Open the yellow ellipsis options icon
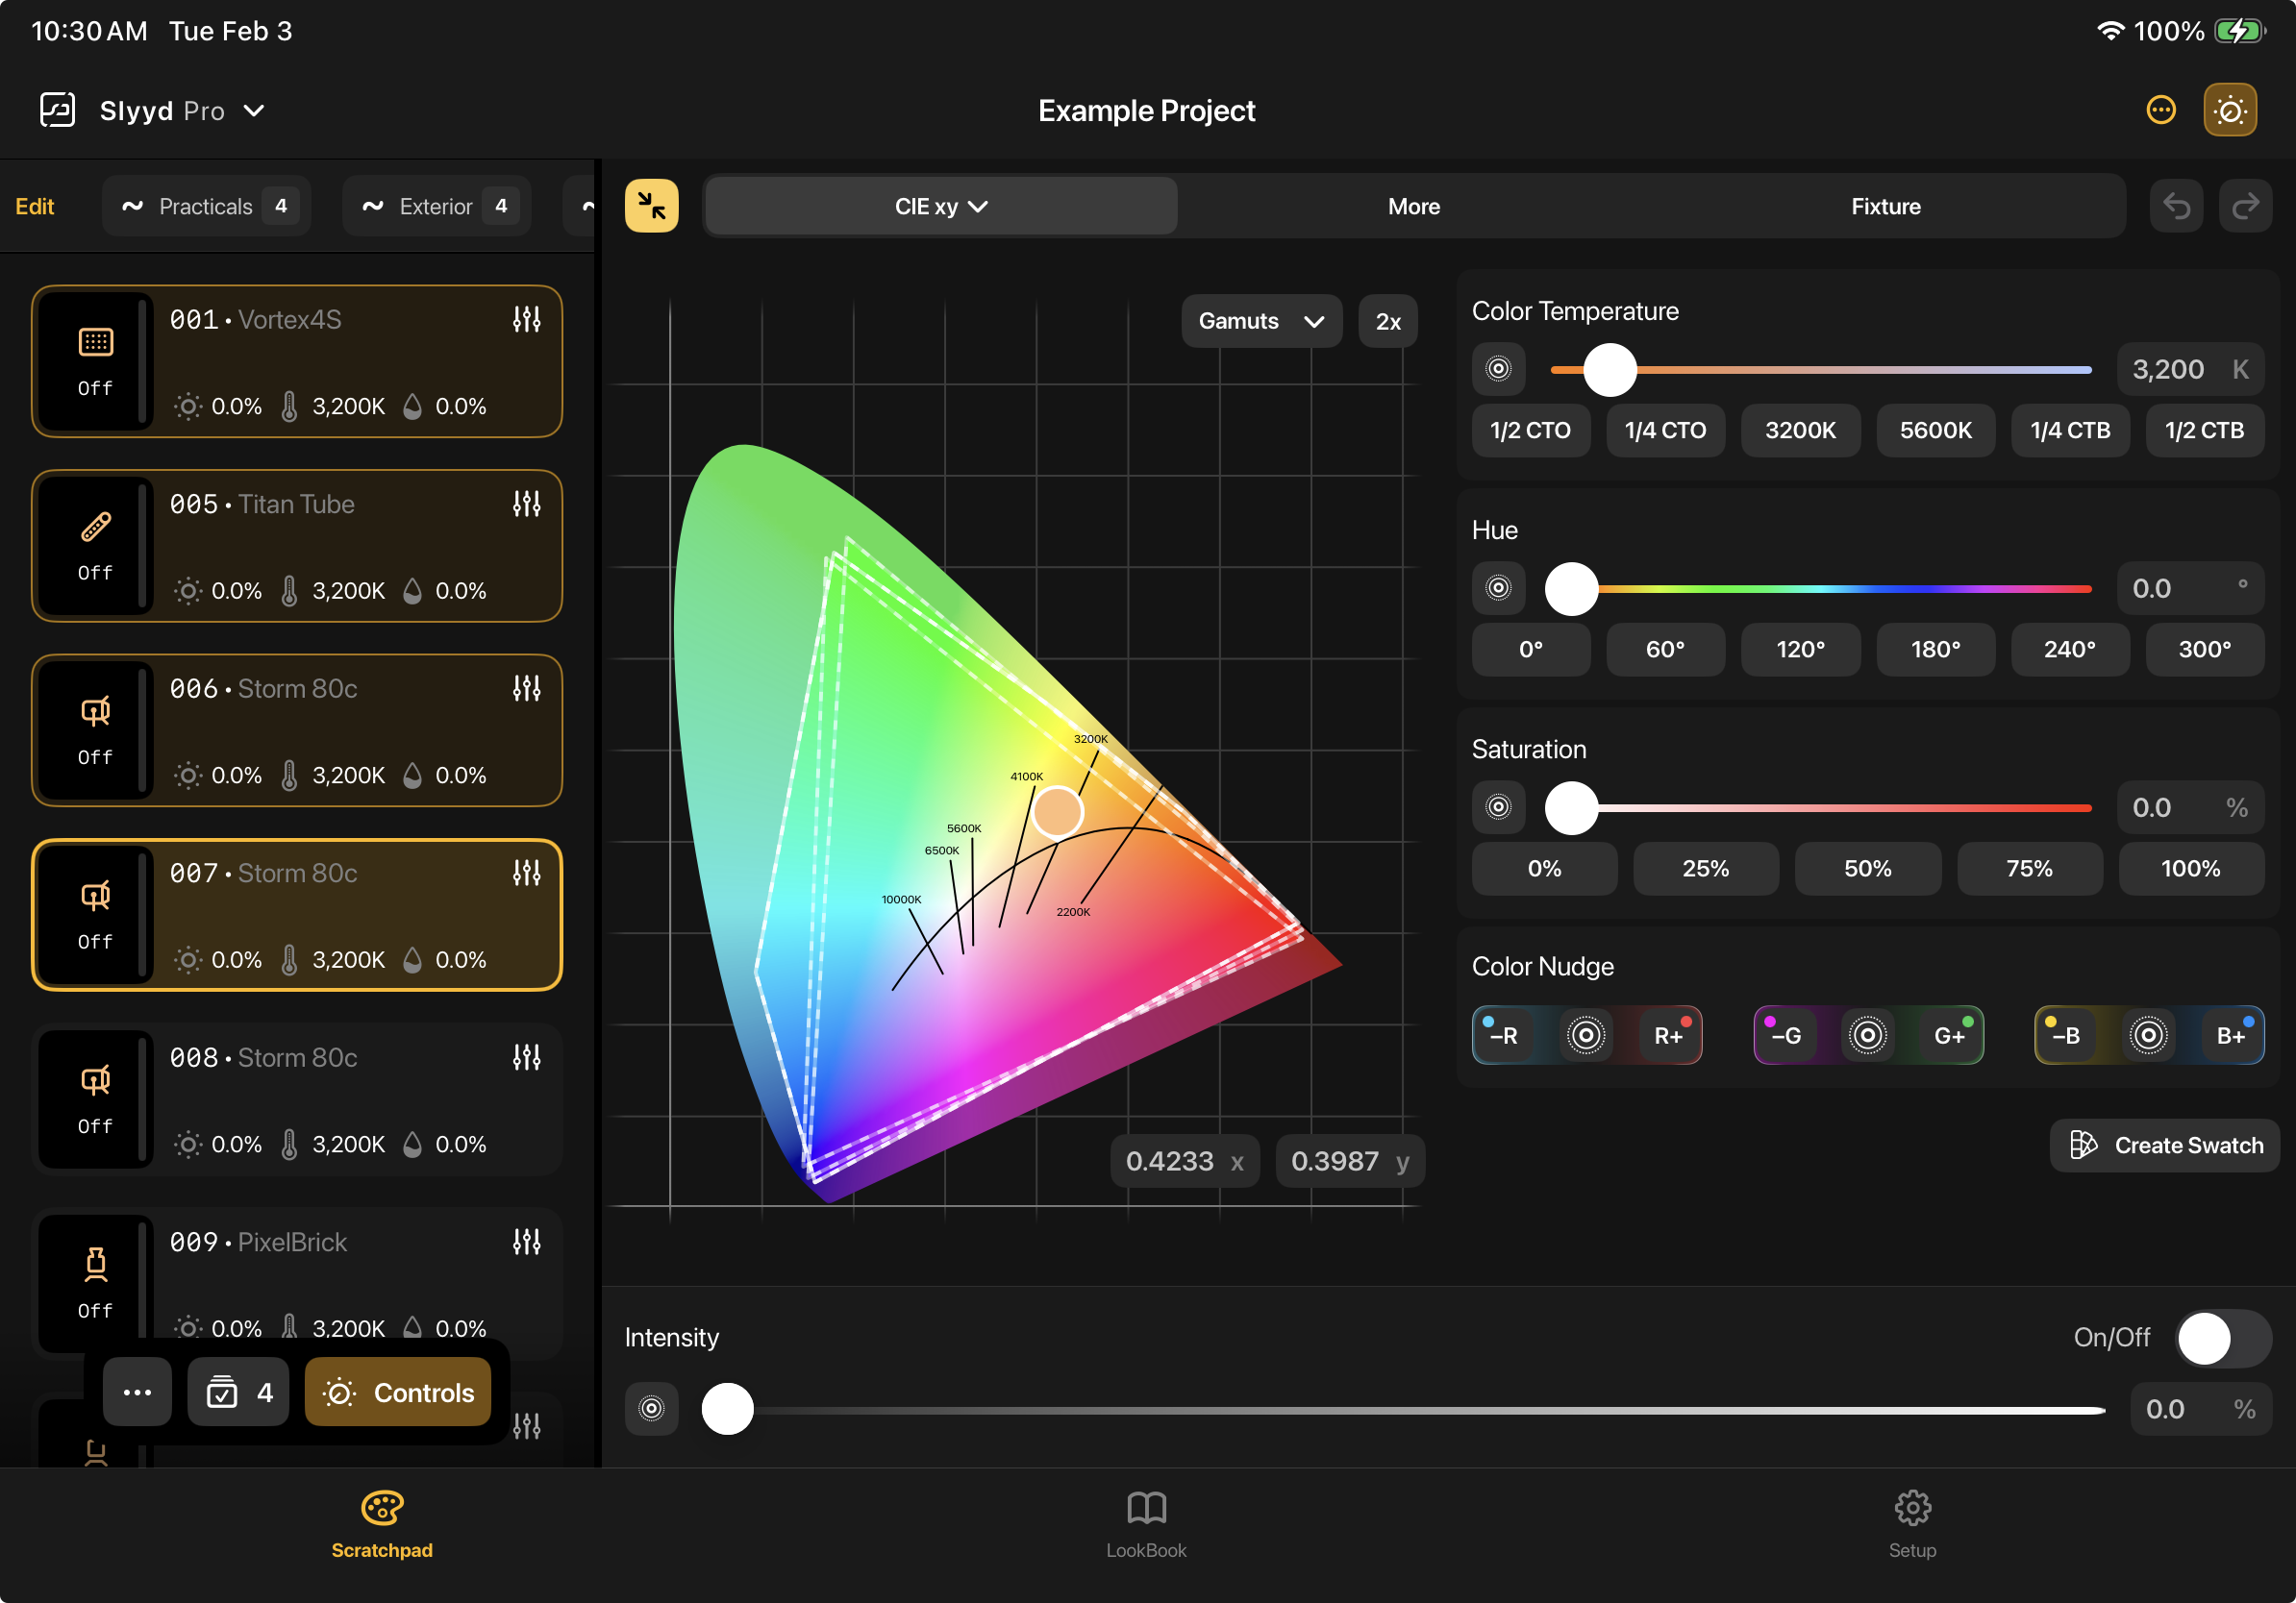2296x1603 pixels. pyautogui.click(x=2160, y=110)
